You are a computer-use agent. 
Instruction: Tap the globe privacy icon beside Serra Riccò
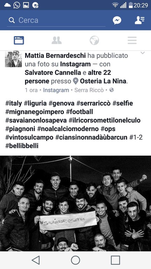click(112, 90)
